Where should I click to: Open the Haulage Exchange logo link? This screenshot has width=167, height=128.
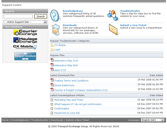(25, 40)
